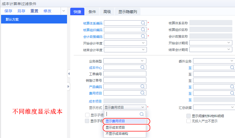The height and width of the screenshot is (138, 235).
Task: Enable 显示间接材料物料明细 checkbox
Action: [189, 116]
